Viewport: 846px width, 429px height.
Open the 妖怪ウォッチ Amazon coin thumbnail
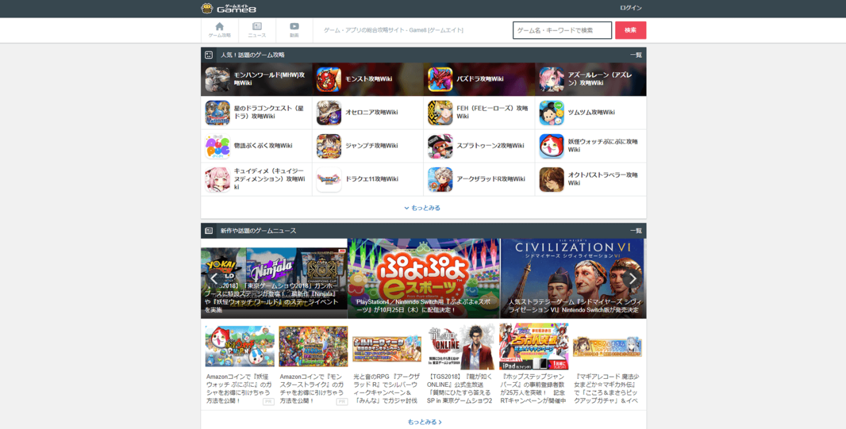240,346
